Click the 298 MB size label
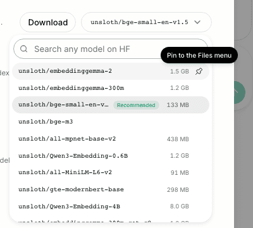The width and height of the screenshot is (253, 228). click(178, 190)
